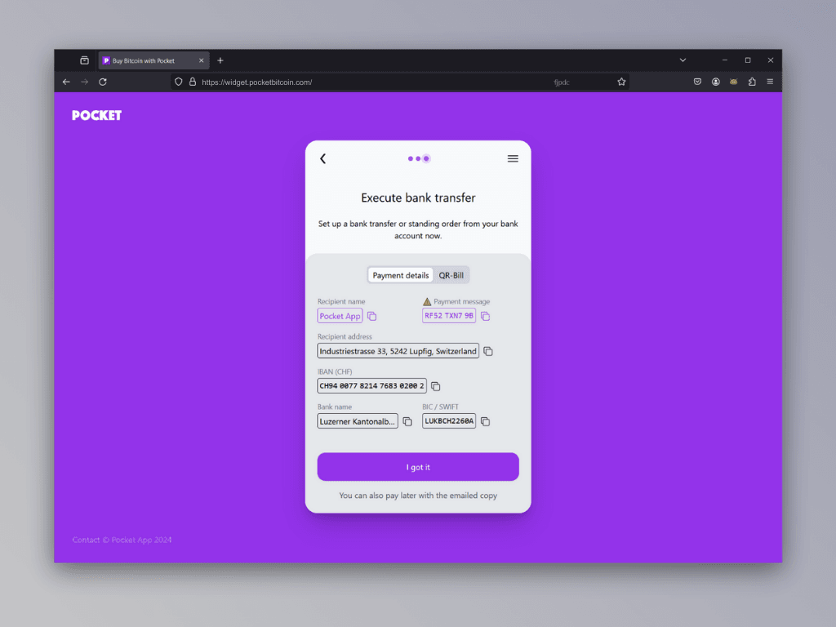Open the Firefox application menu
The image size is (836, 627).
[x=770, y=82]
